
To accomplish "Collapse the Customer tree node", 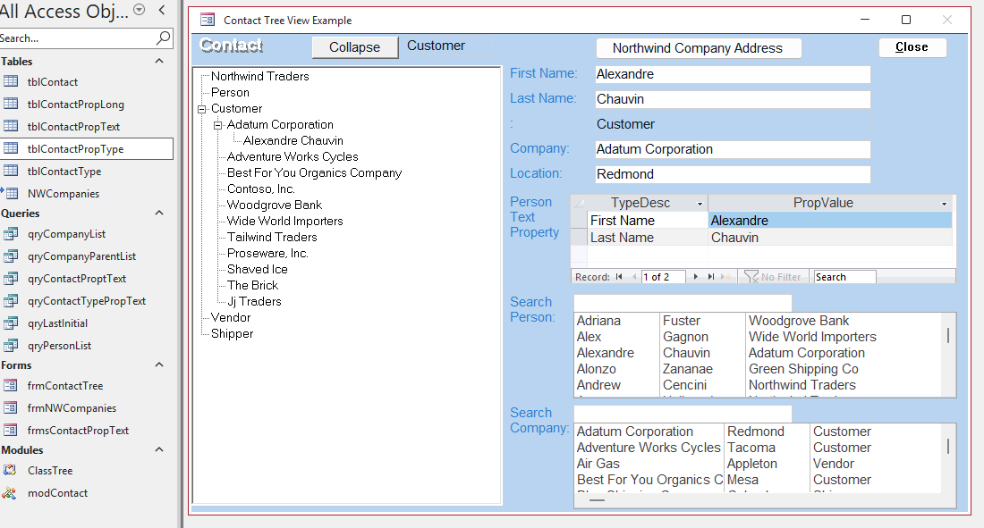I will (202, 109).
